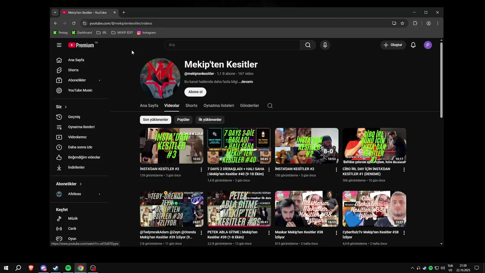Open Spotify from the taskbar

click(68, 268)
